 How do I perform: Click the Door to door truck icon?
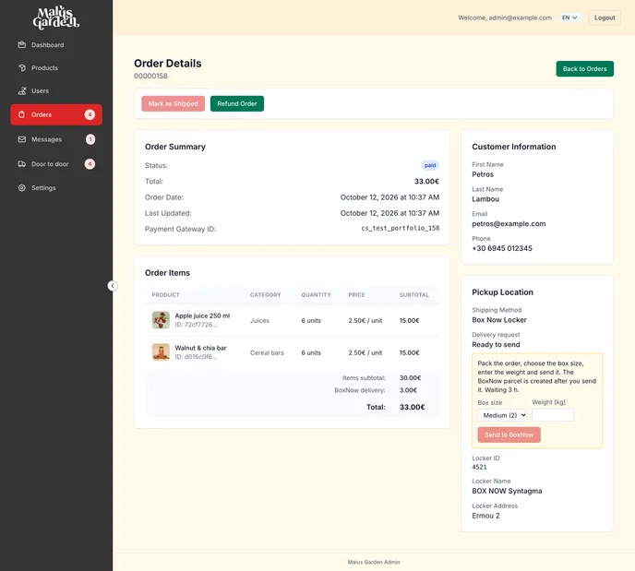pos(22,164)
